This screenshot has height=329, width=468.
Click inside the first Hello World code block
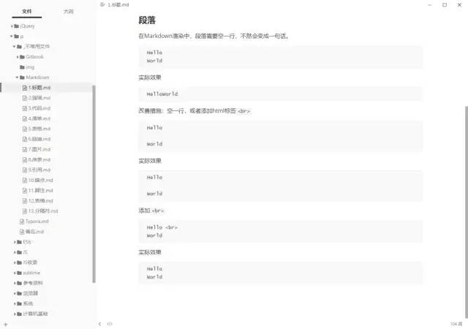point(280,57)
